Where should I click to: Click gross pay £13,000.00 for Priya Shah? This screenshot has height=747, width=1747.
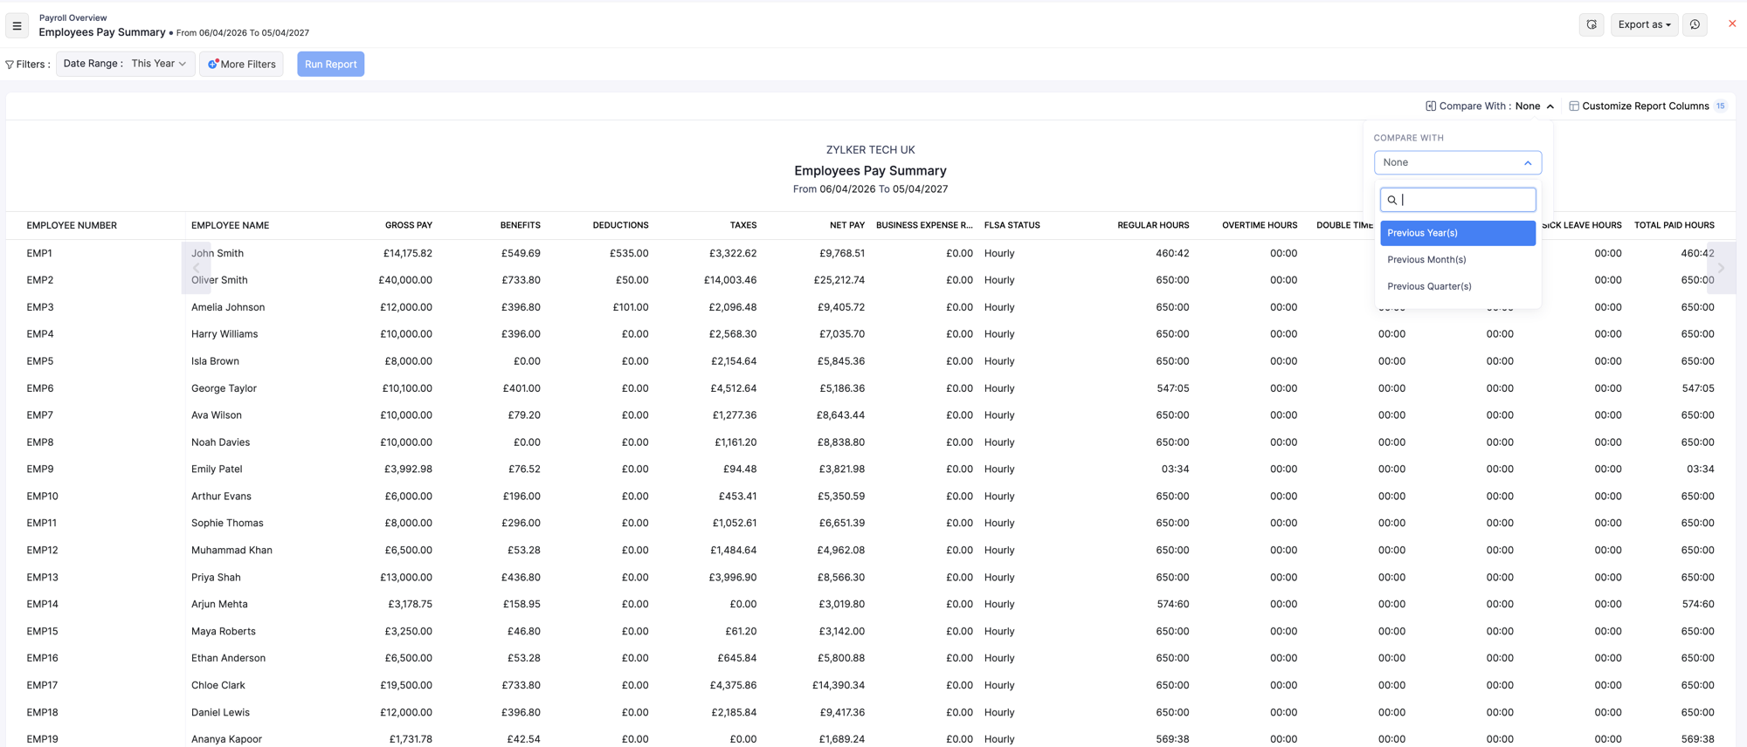coord(406,578)
